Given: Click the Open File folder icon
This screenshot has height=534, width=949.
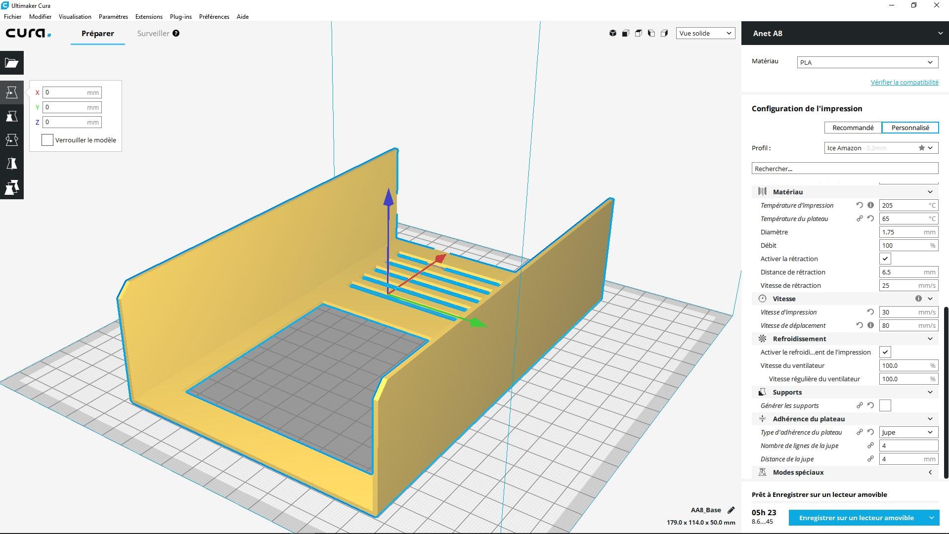Looking at the screenshot, I should coord(11,63).
